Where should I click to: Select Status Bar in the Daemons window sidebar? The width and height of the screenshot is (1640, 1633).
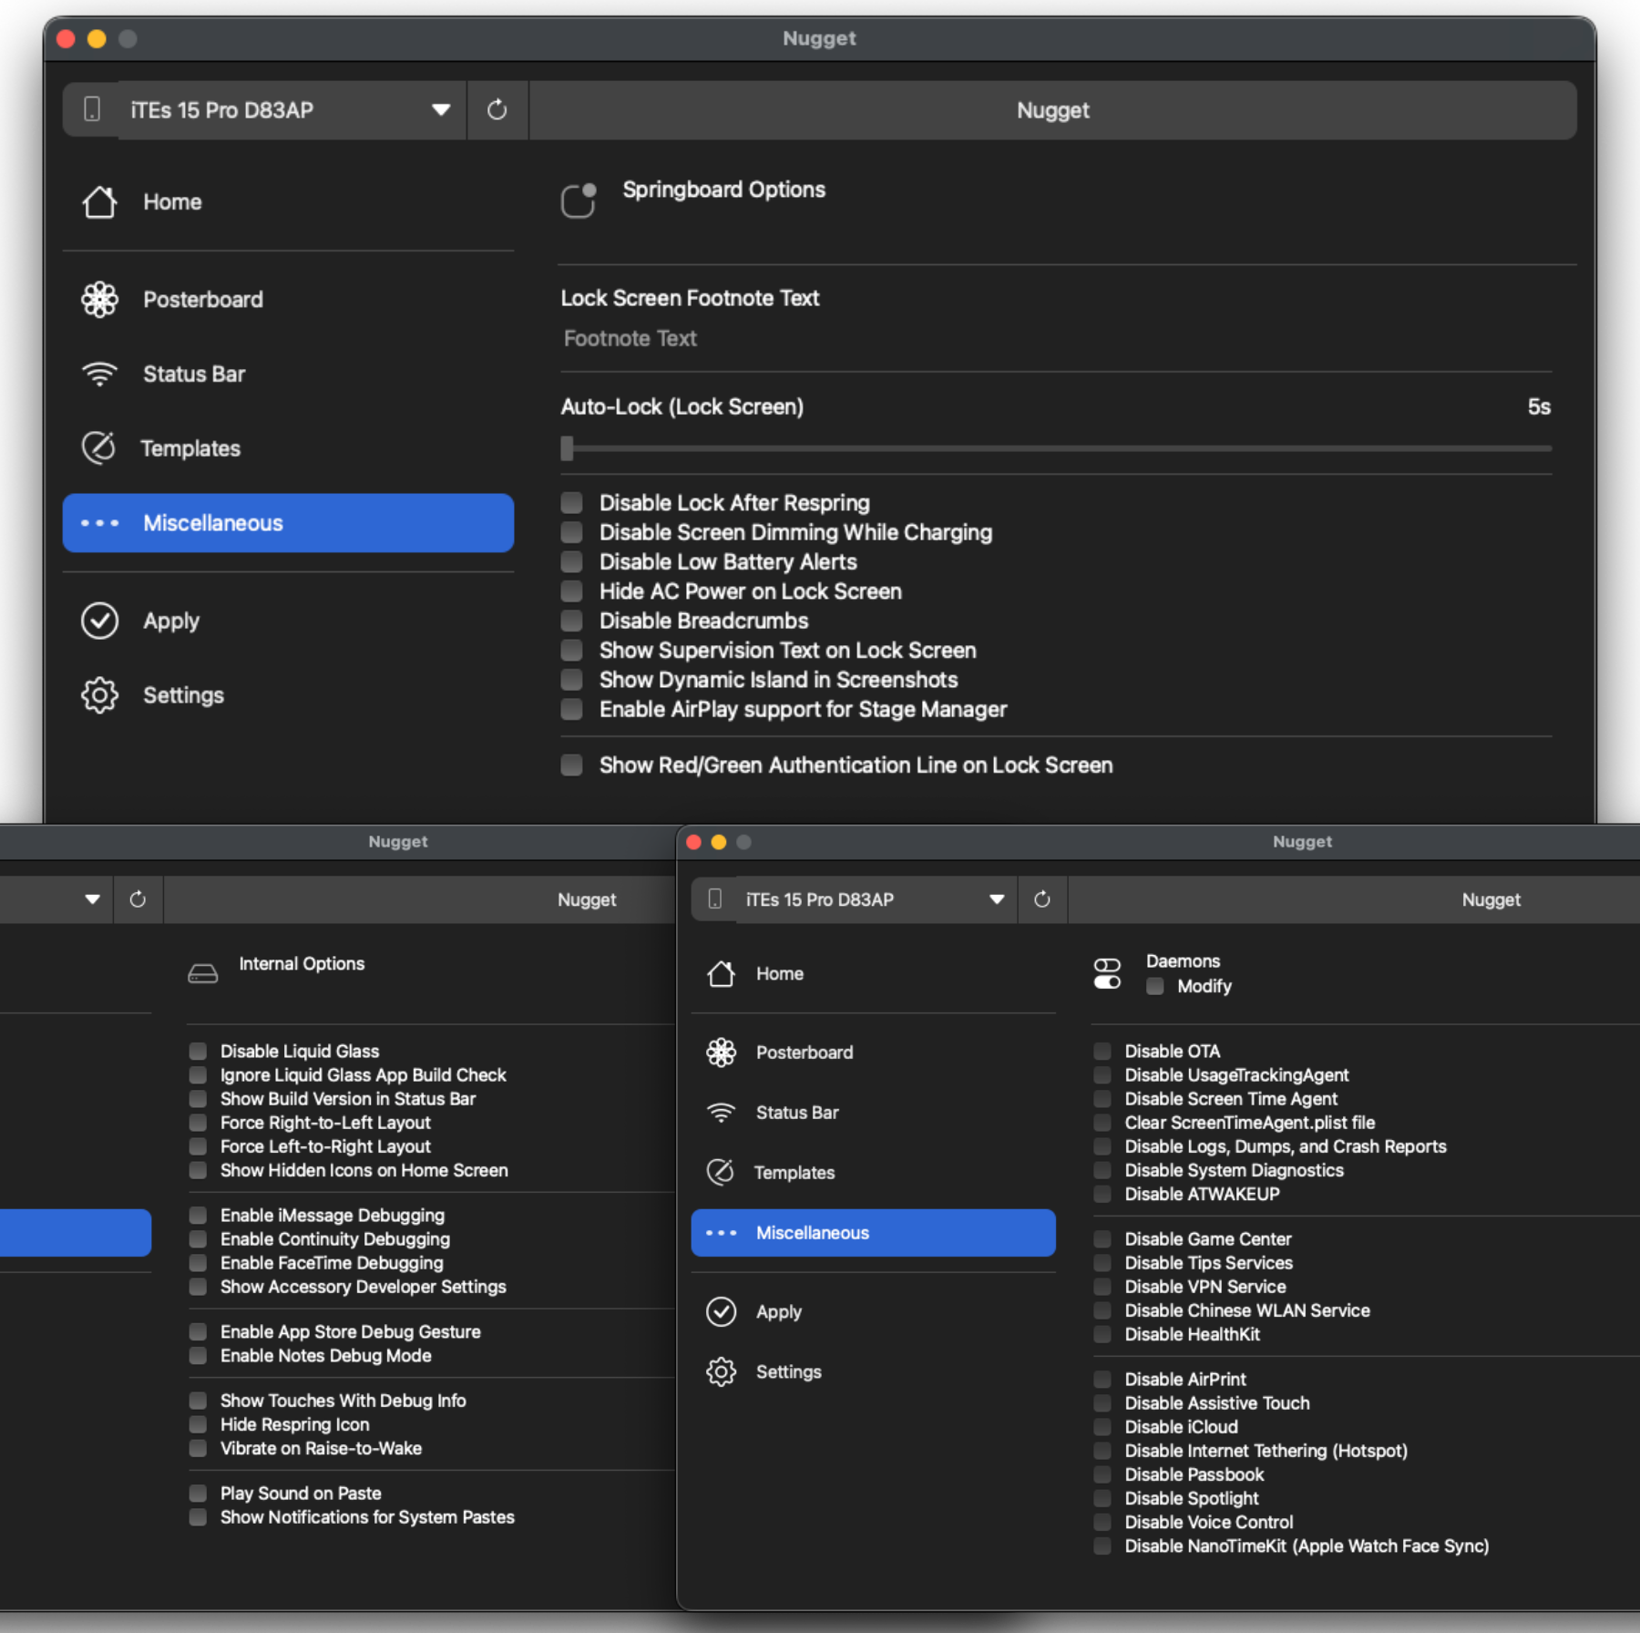(x=796, y=1112)
